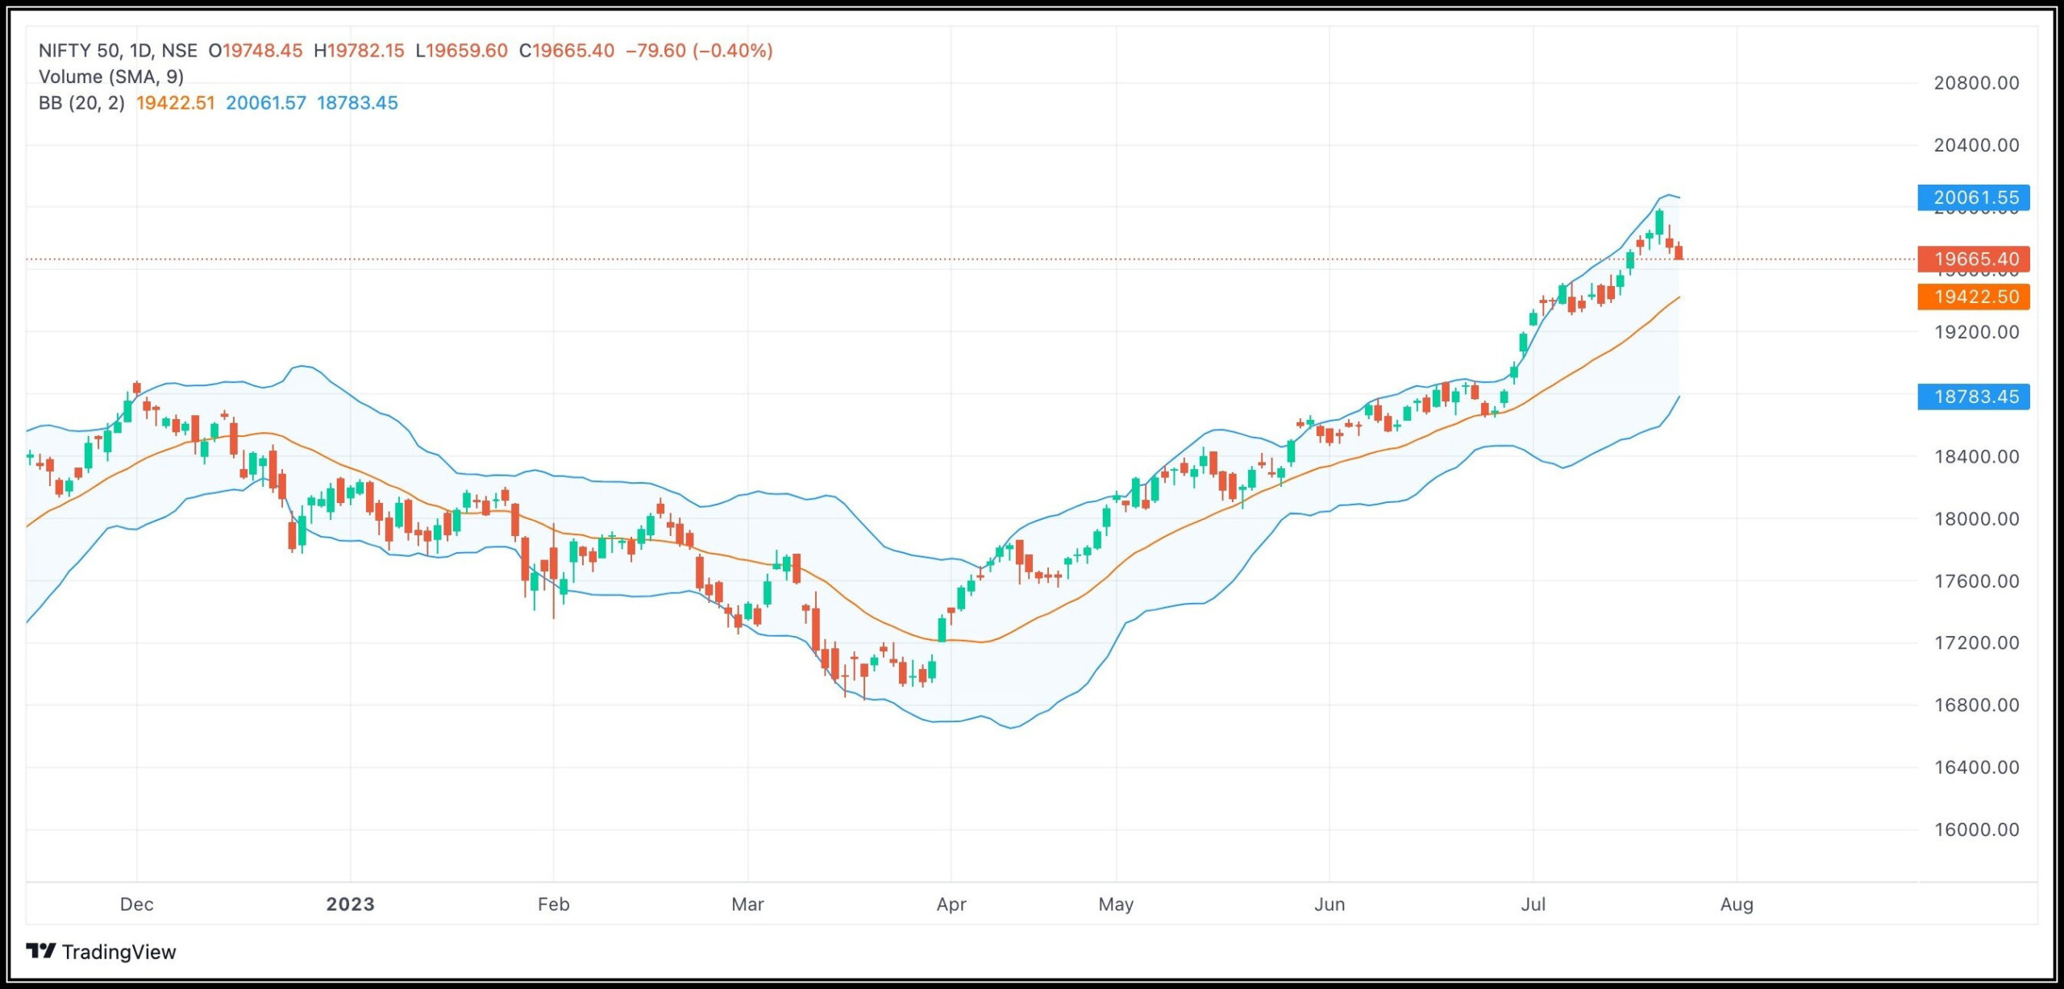Click the 16000.00 price axis label
The width and height of the screenshot is (2064, 989).
point(1977,829)
